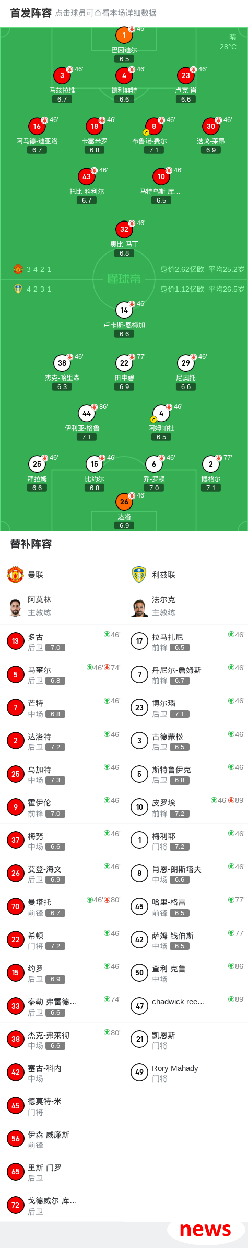Image resolution: width=248 pixels, height=1248 pixels.
Task: Open 伊利亚-格鲁 number 44 player icon
Action: click(87, 413)
